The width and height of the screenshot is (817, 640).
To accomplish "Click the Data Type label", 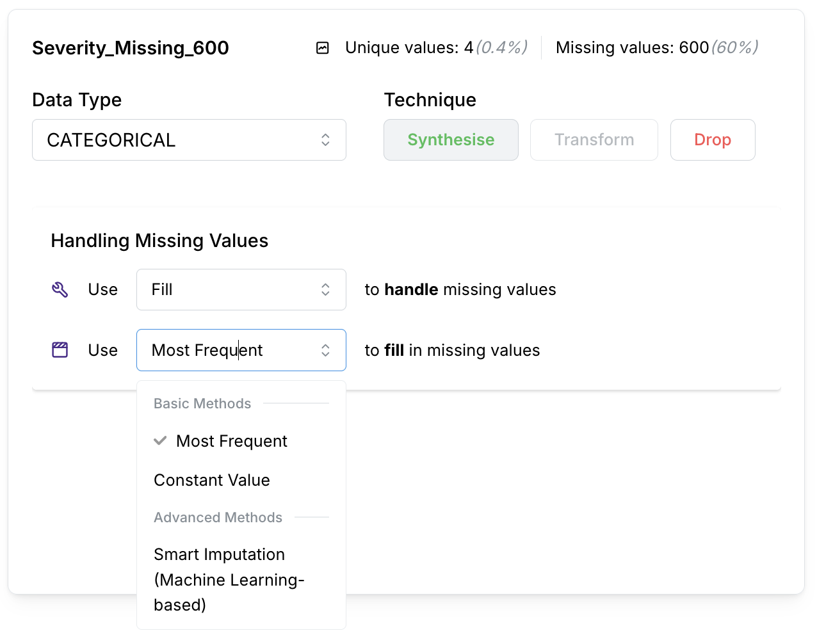I will [x=77, y=100].
